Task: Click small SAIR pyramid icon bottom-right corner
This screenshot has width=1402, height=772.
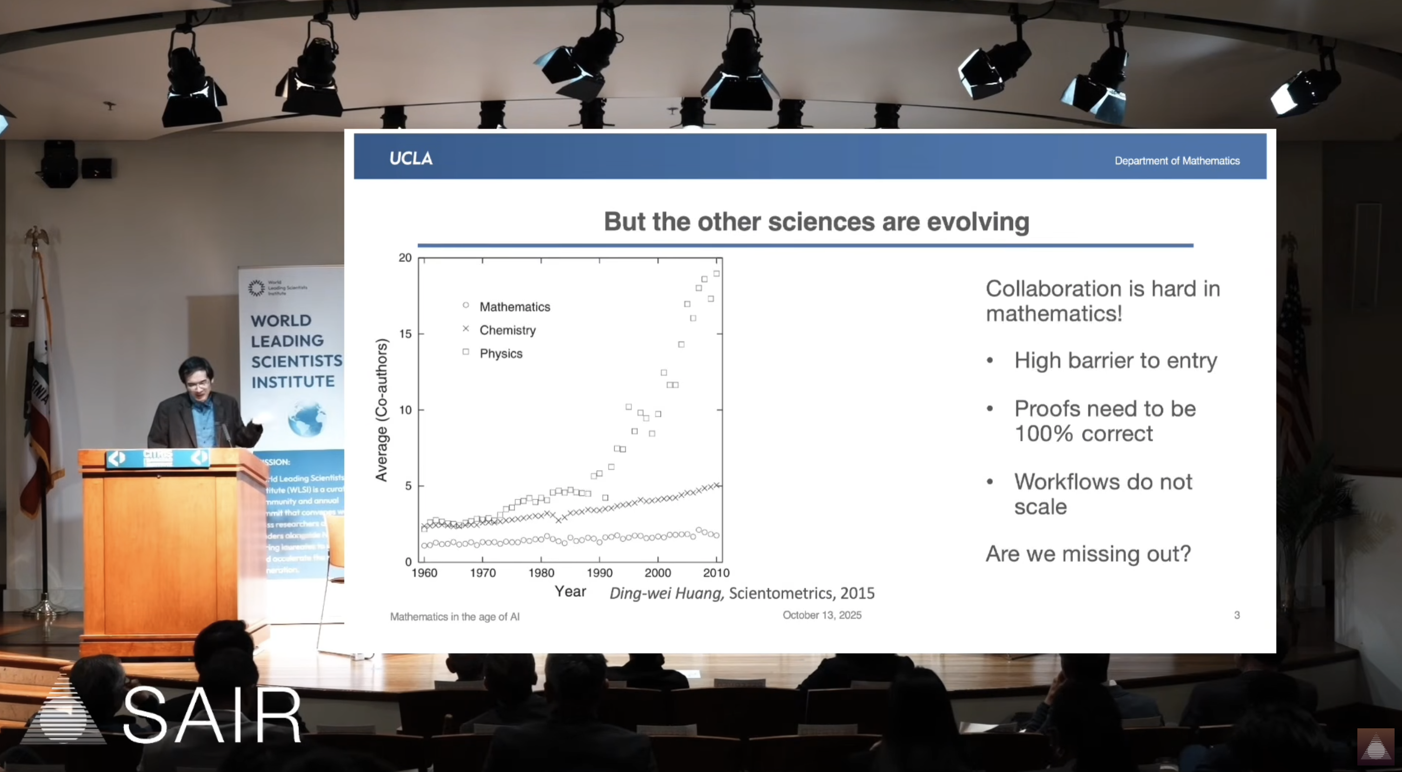Action: coord(1376,747)
